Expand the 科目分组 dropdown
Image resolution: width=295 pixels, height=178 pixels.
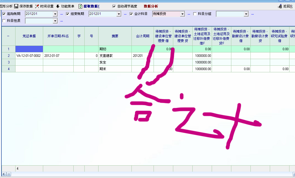tap(246, 14)
